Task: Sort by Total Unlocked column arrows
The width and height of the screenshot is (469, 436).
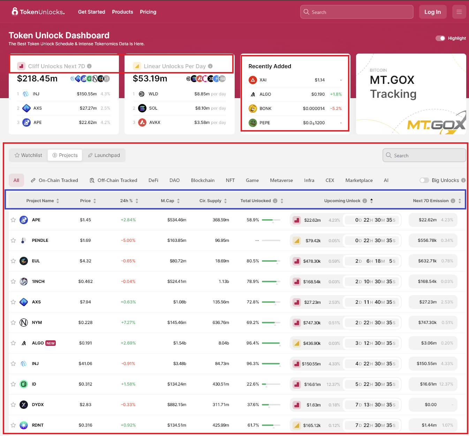Action: pos(282,201)
